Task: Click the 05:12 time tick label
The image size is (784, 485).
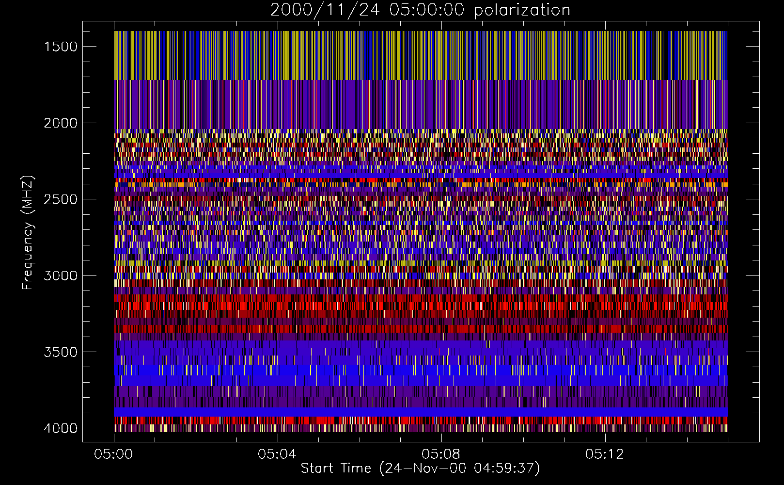Action: (604, 454)
